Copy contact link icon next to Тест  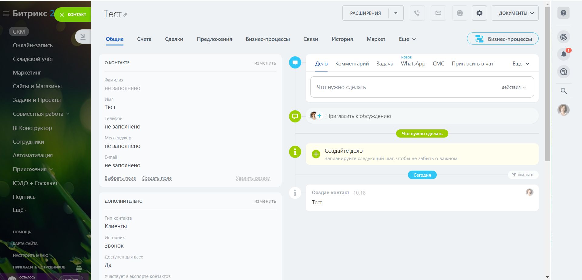pyautogui.click(x=125, y=15)
